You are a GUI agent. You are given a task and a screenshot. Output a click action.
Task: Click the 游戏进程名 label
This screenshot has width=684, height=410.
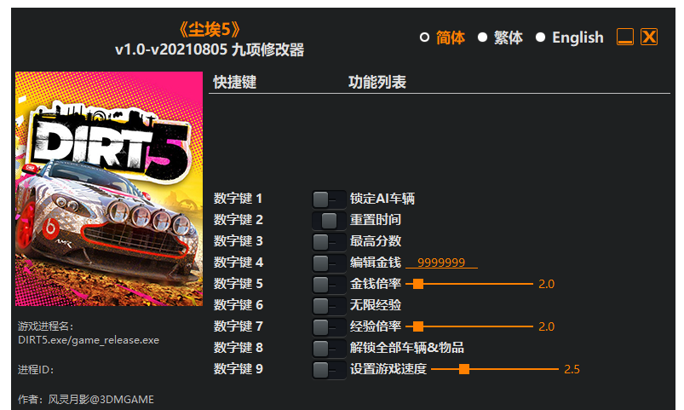46,326
